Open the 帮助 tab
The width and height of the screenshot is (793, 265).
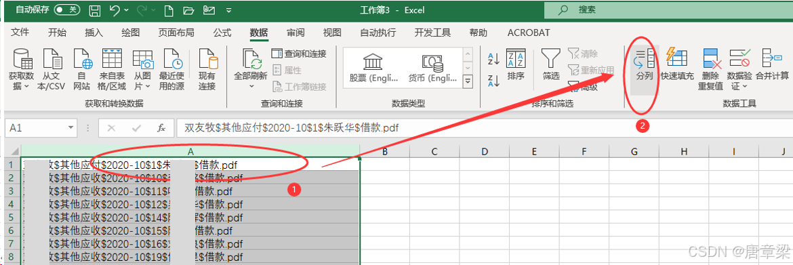(x=479, y=33)
